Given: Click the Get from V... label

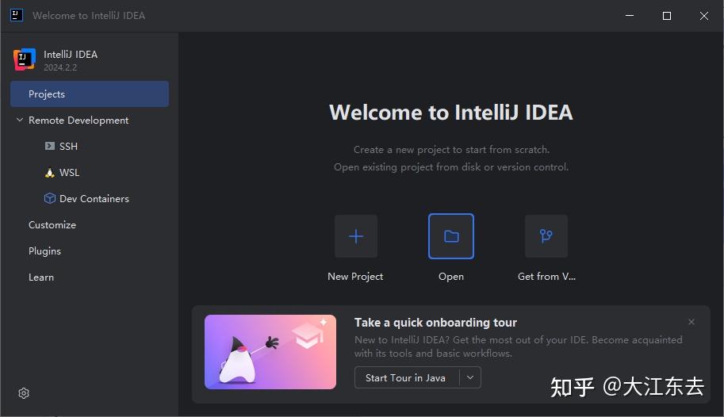Looking at the screenshot, I should pos(546,276).
